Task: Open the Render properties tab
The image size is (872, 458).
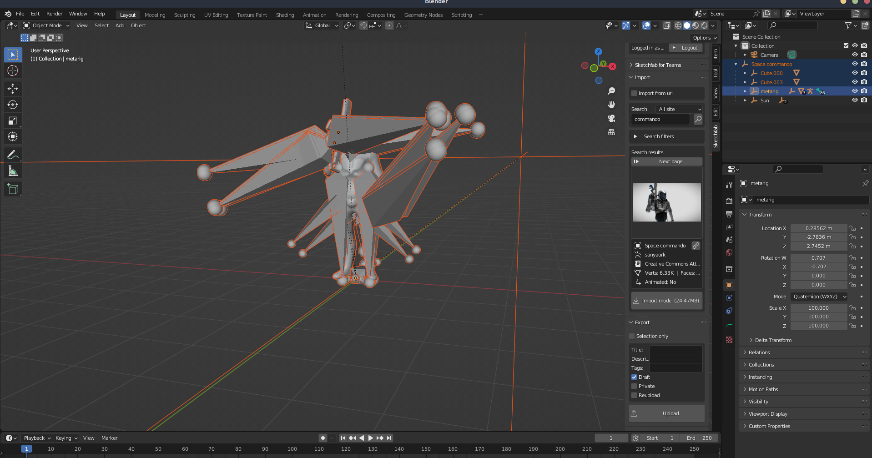Action: tap(729, 201)
